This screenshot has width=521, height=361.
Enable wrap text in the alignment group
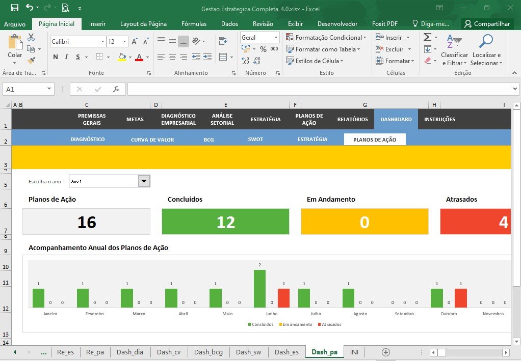(223, 41)
